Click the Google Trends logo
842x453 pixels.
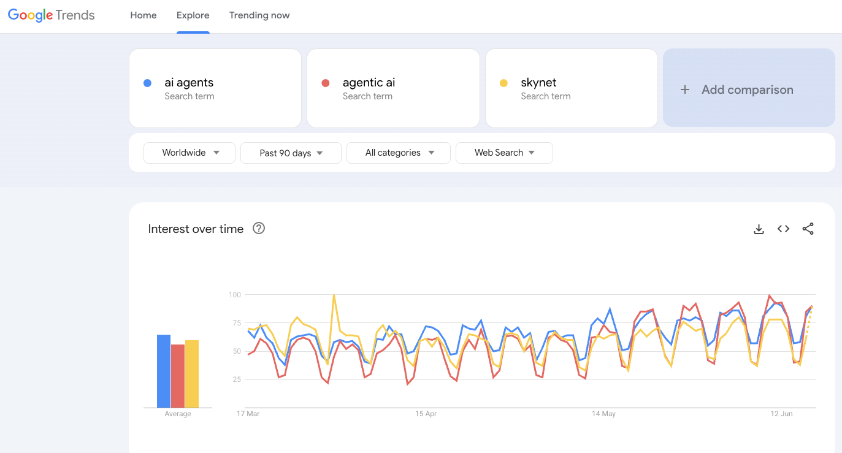pos(52,15)
